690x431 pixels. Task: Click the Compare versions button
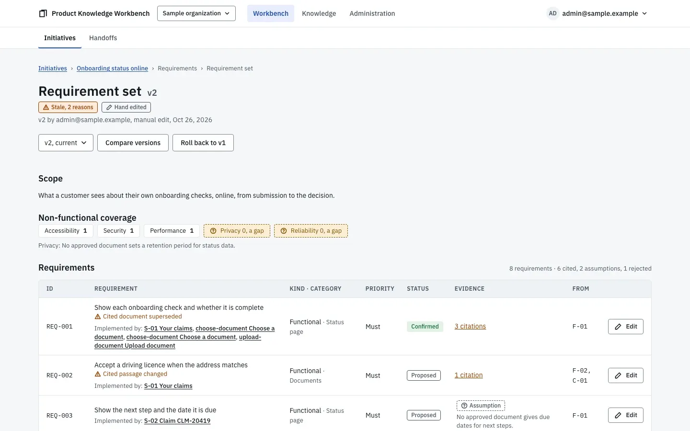coord(133,143)
